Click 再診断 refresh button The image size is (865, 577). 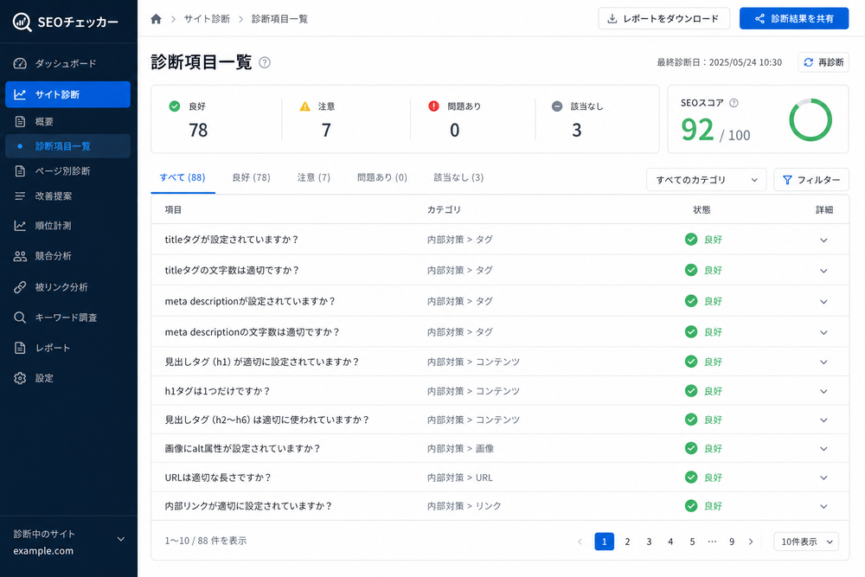(x=823, y=62)
